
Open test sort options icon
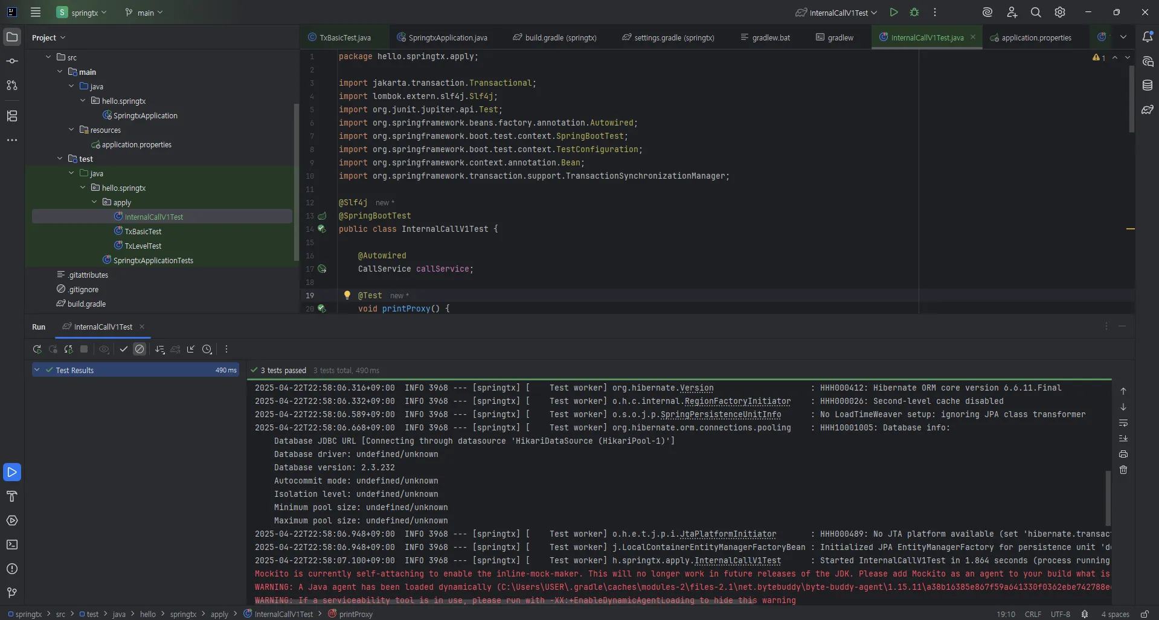160,349
